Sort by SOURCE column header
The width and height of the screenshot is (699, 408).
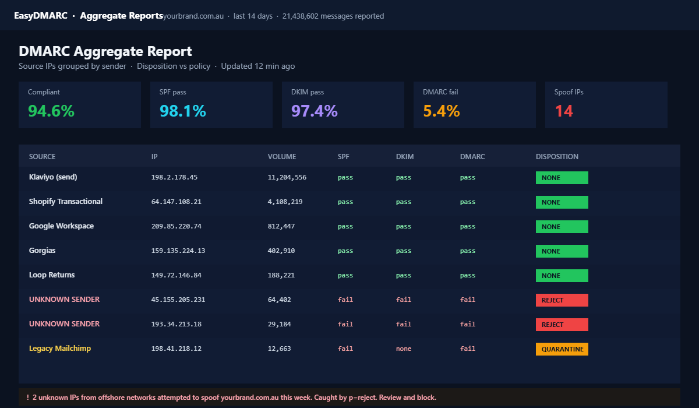(43, 157)
